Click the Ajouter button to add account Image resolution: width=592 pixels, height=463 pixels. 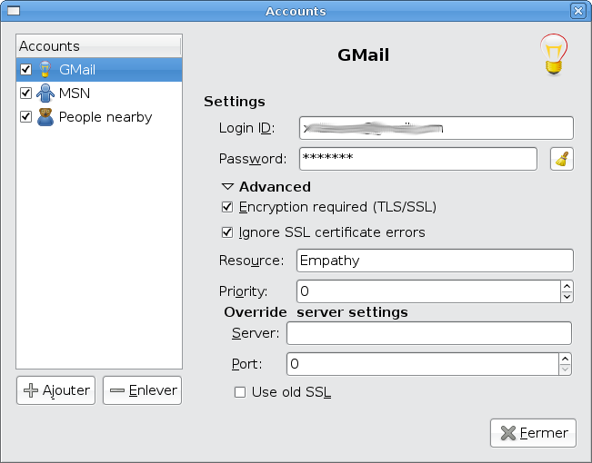[55, 390]
